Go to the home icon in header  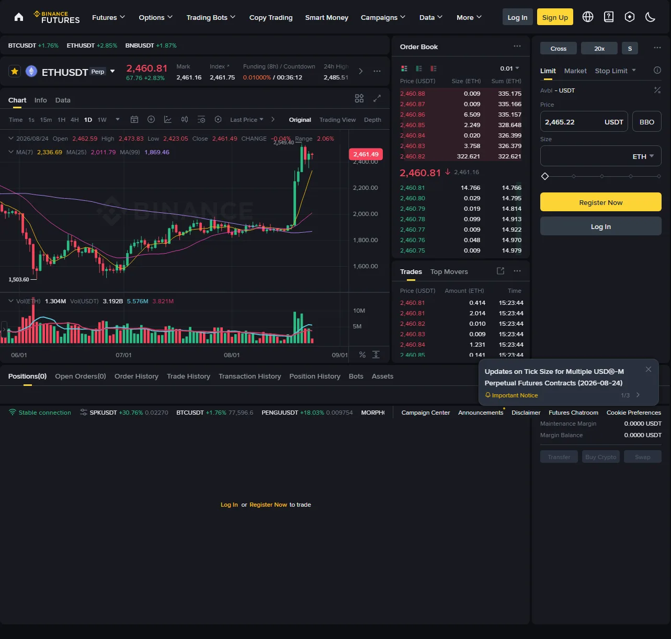[x=19, y=17]
